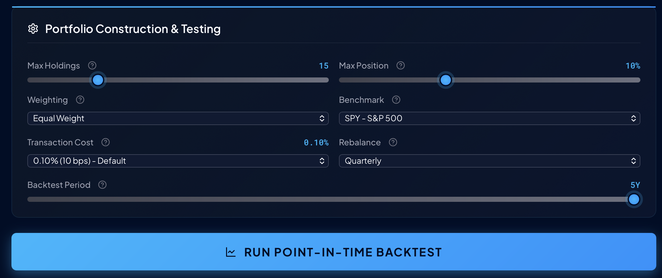This screenshot has width=662, height=278.
Task: Run the point-in-time backtest
Action: (334, 252)
